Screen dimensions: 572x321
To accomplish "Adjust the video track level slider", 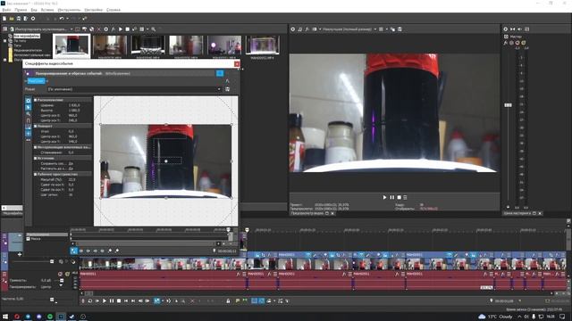I will coord(52,261).
